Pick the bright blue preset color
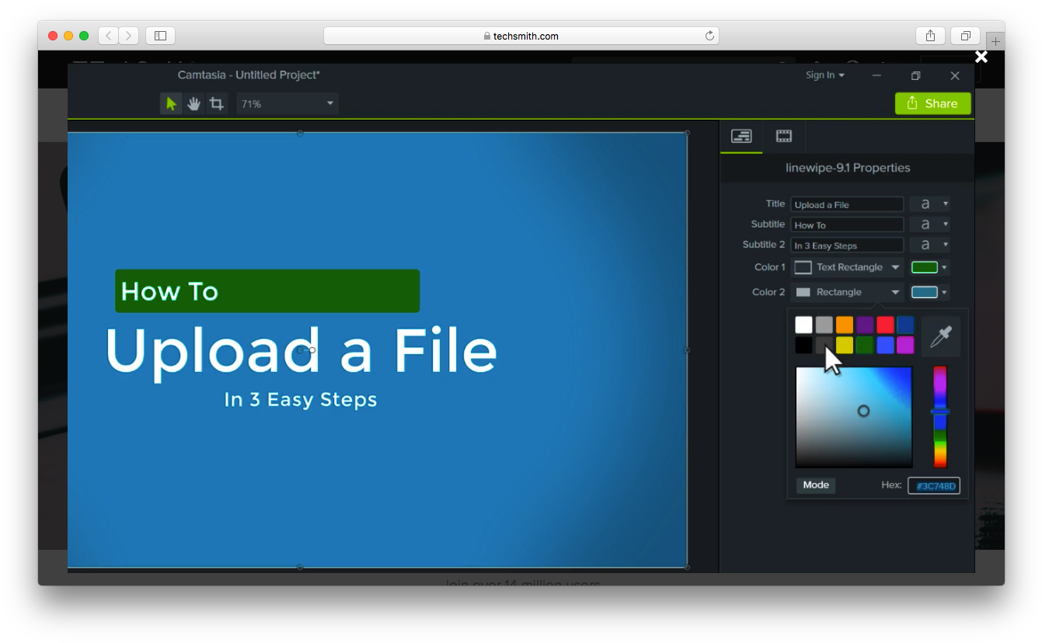Image resolution: width=1042 pixels, height=643 pixels. coord(885,345)
